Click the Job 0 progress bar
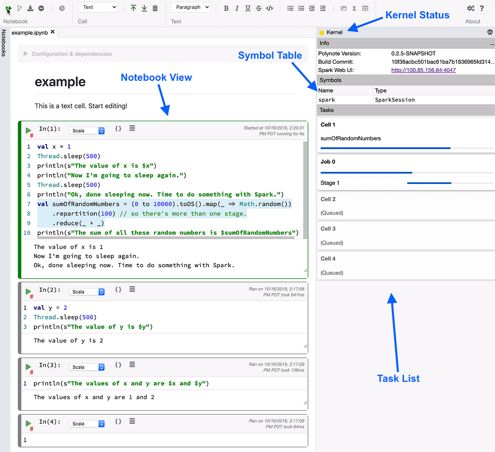This screenshot has height=452, width=495. click(x=407, y=172)
